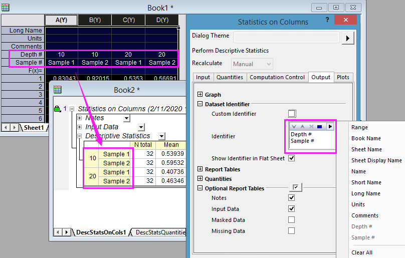
Task: Uncheck Show Identifier in Flat Sheet
Action: coord(292,158)
